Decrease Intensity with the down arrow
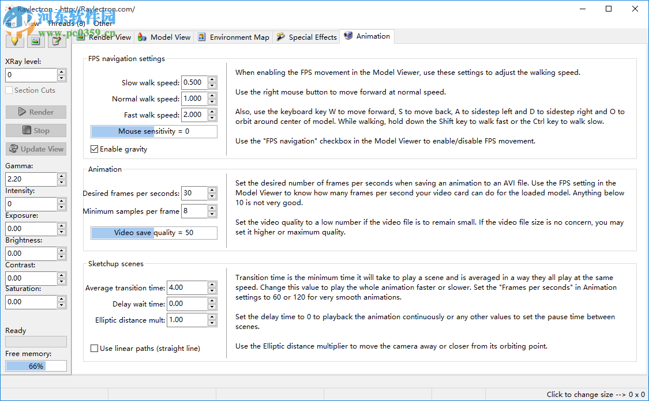The width and height of the screenshot is (649, 401). click(62, 207)
